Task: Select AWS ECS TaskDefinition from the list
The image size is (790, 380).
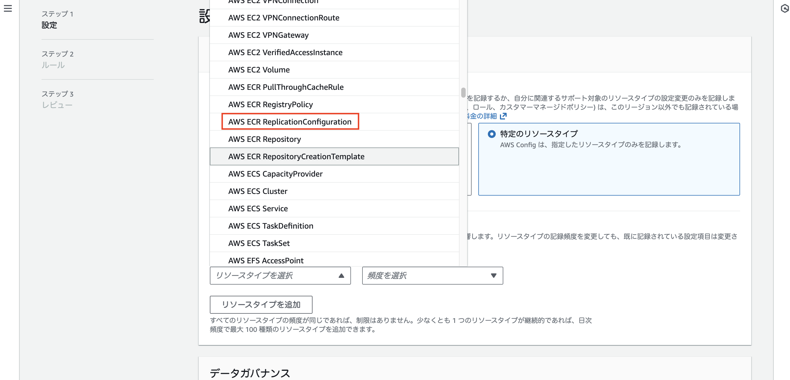Action: point(270,226)
